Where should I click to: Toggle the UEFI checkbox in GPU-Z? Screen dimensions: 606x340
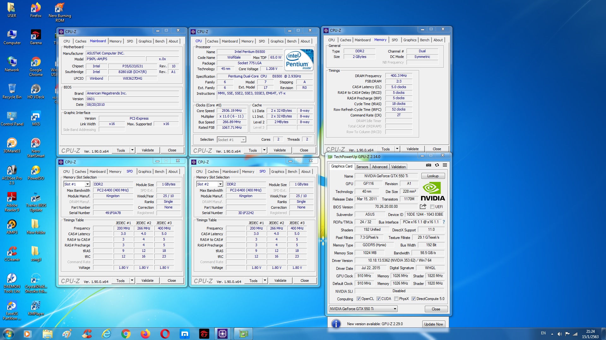432,207
